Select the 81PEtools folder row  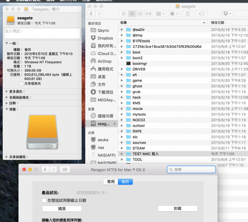pyautogui.click(x=183, y=41)
